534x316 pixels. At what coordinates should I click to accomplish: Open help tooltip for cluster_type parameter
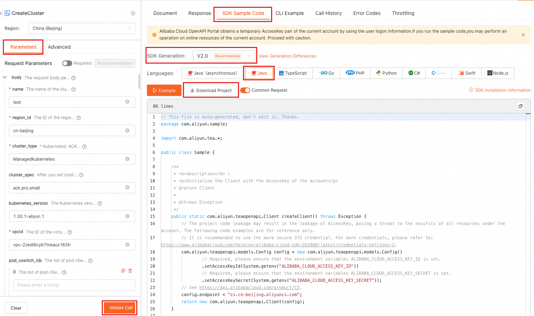pos(84,146)
